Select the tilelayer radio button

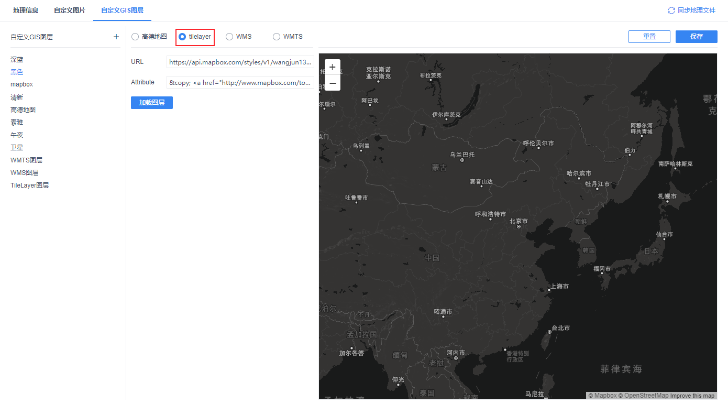(x=182, y=37)
